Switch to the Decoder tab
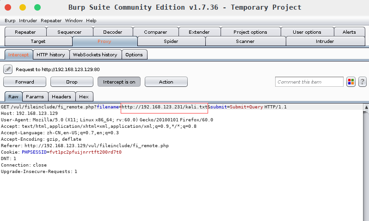Image resolution: width=369 pixels, height=221 pixels. pyautogui.click(x=113, y=32)
